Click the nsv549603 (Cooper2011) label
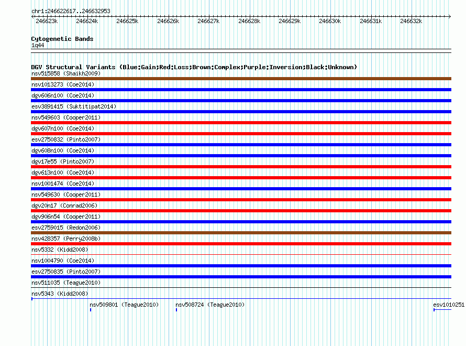This screenshot has width=466, height=346. point(66,117)
